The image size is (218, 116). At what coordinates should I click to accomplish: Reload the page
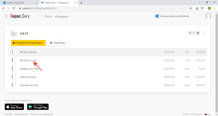14,8
